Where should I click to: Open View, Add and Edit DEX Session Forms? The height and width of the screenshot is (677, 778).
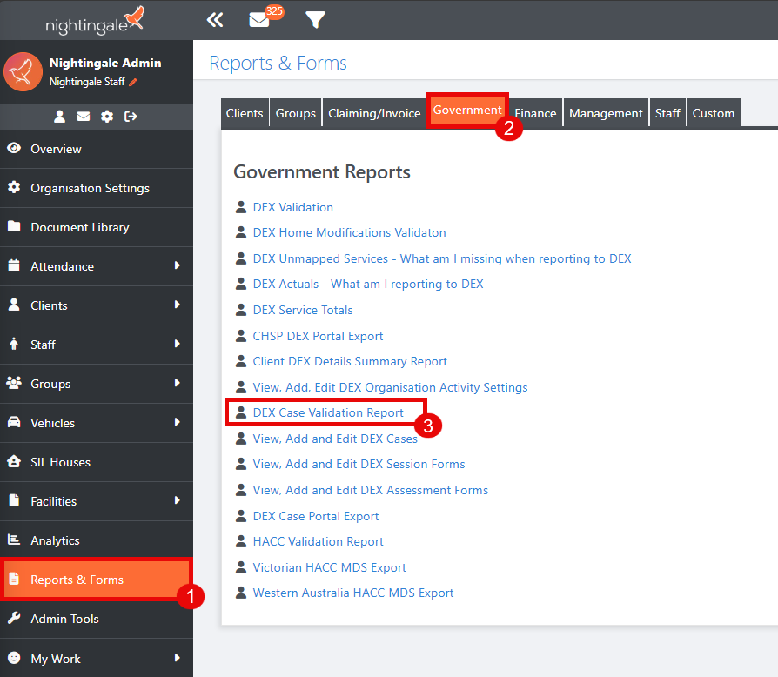pos(359,464)
